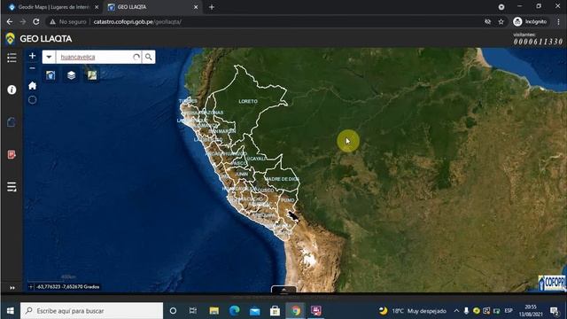This screenshot has width=567, height=319.
Task: Open the notification center icon
Action: pos(554,311)
